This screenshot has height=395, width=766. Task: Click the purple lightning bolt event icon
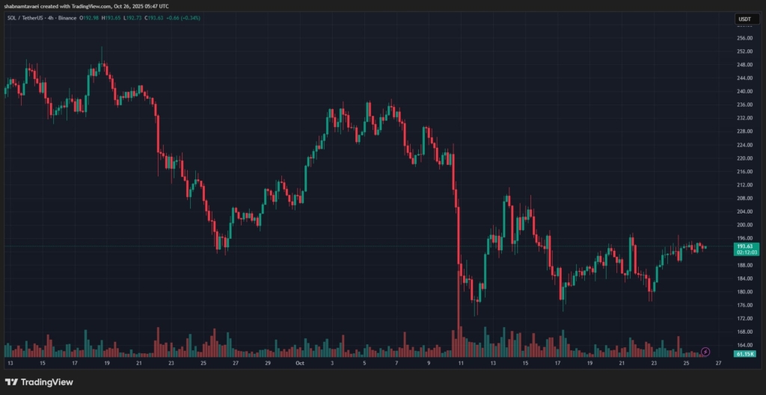(705, 351)
